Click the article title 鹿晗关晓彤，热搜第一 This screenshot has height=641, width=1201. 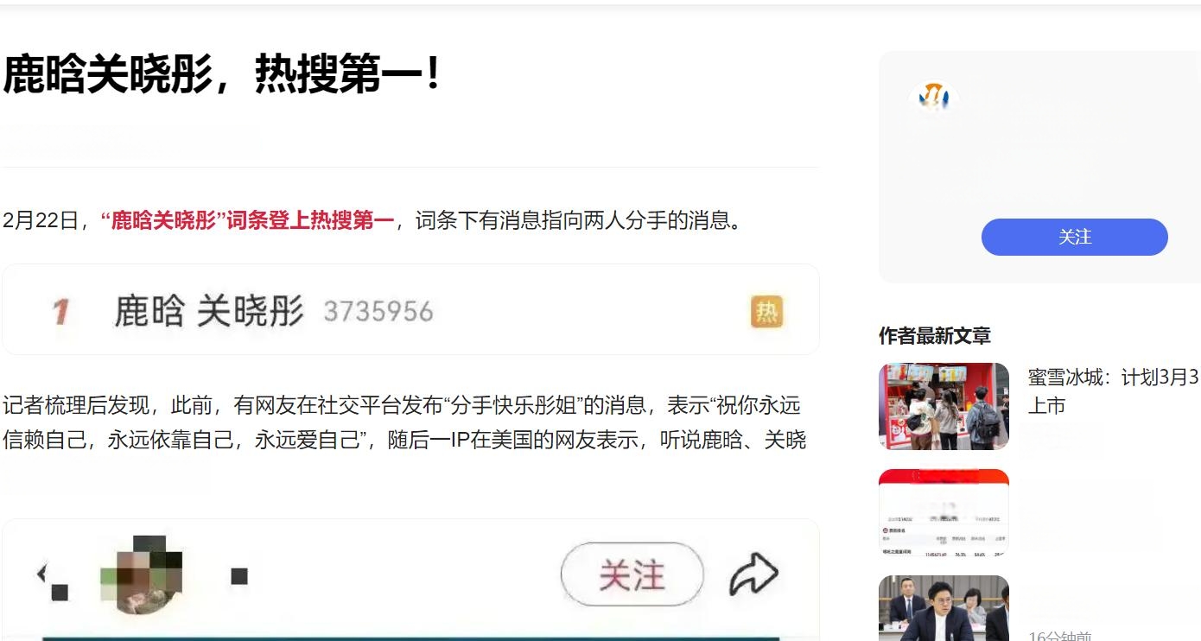(x=223, y=74)
